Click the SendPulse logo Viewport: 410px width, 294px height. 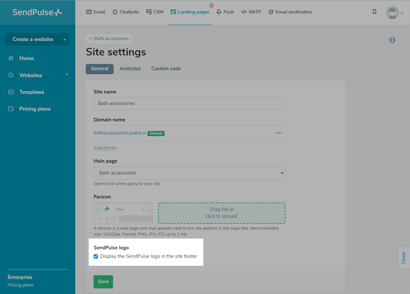pos(37,12)
